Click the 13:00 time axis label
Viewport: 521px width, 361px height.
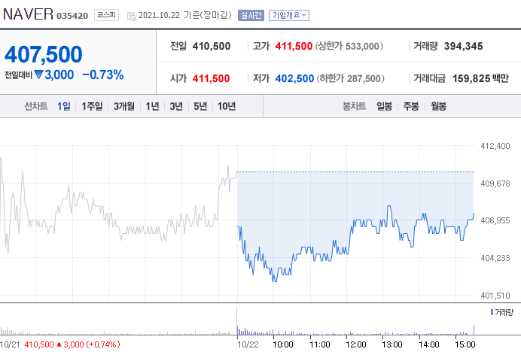click(x=392, y=344)
